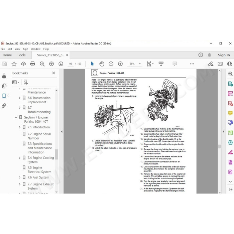Collapse Section 7 Engine bookmark
This screenshot has height=234, width=234.
pos(16,117)
